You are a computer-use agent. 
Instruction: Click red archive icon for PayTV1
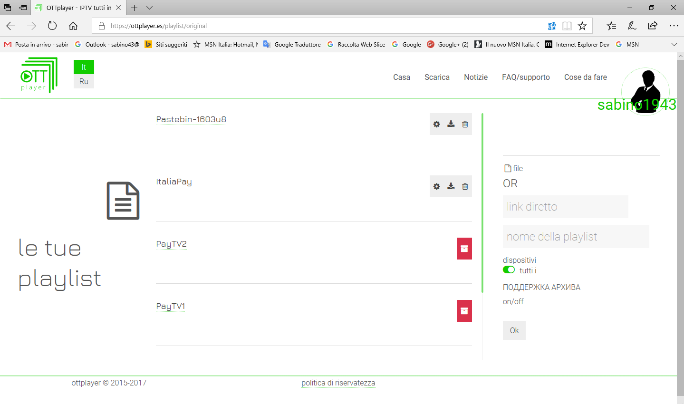pyautogui.click(x=464, y=311)
